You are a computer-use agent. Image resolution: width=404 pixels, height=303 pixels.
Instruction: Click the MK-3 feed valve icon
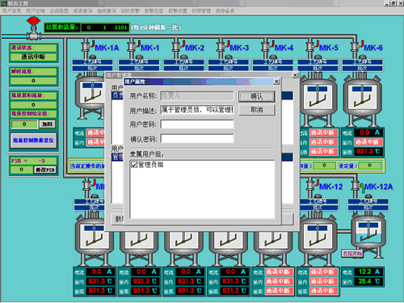(x=221, y=46)
